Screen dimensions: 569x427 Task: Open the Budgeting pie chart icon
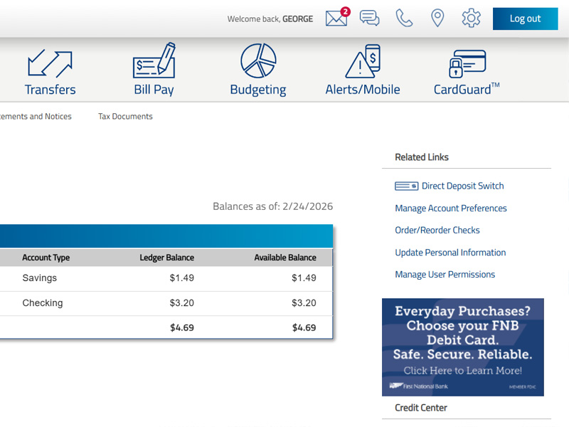258,61
